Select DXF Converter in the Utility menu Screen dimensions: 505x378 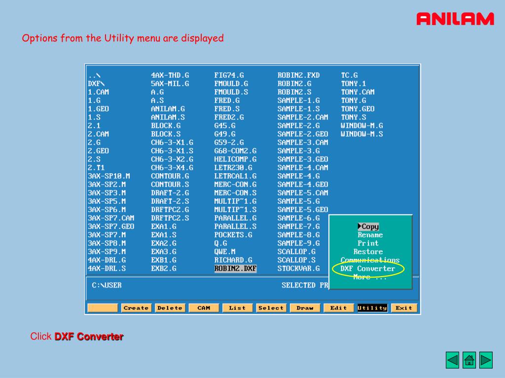pyautogui.click(x=367, y=268)
